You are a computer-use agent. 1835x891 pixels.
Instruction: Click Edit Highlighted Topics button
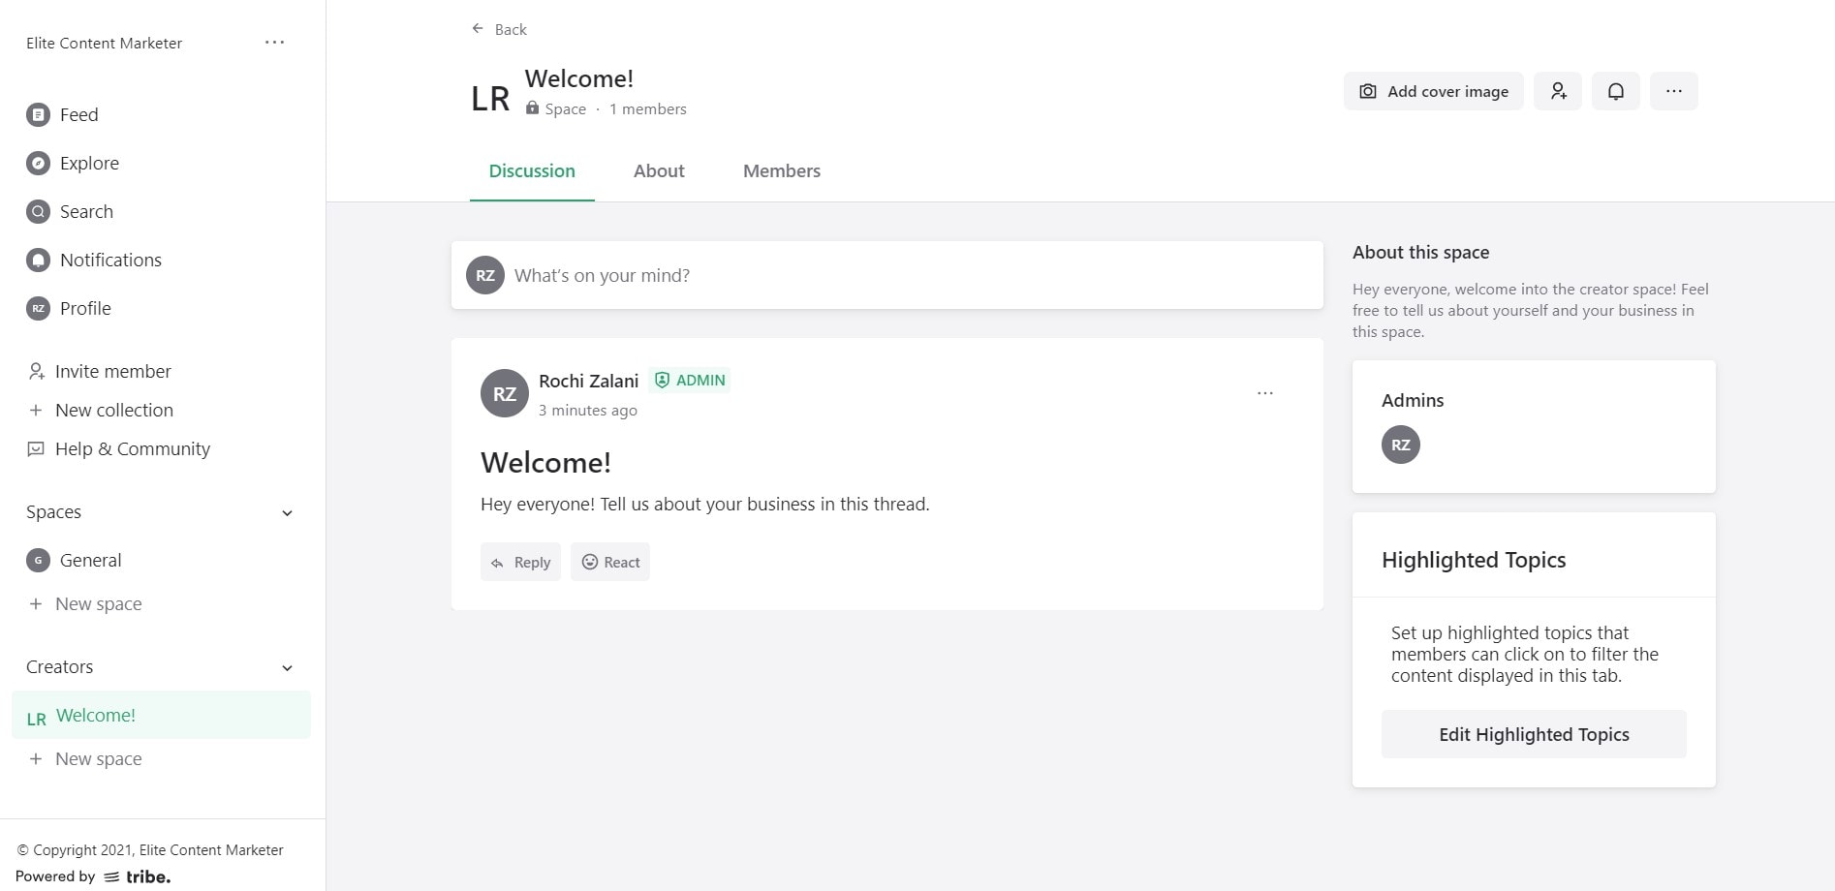pyautogui.click(x=1534, y=735)
